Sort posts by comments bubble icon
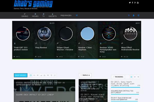The height and width of the screenshot is (102, 154). coord(48,75)
